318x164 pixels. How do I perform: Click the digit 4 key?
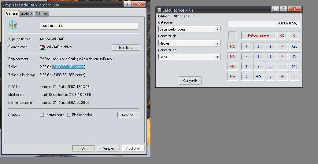247,56
